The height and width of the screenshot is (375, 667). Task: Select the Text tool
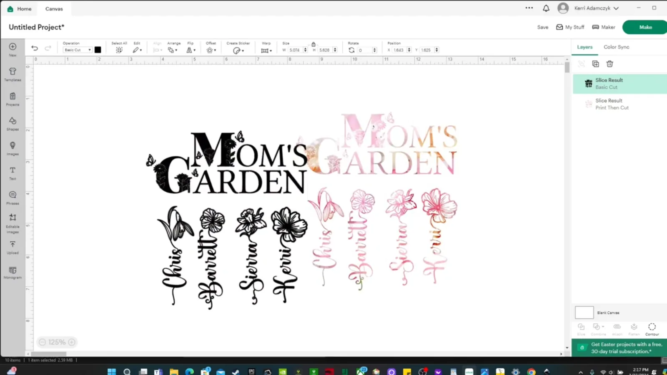click(x=13, y=173)
